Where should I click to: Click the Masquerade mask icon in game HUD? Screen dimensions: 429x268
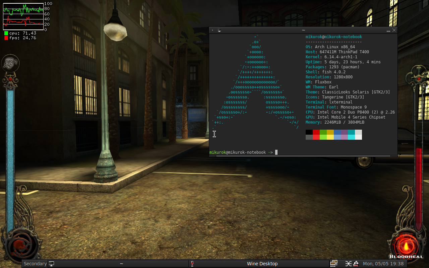10,63
